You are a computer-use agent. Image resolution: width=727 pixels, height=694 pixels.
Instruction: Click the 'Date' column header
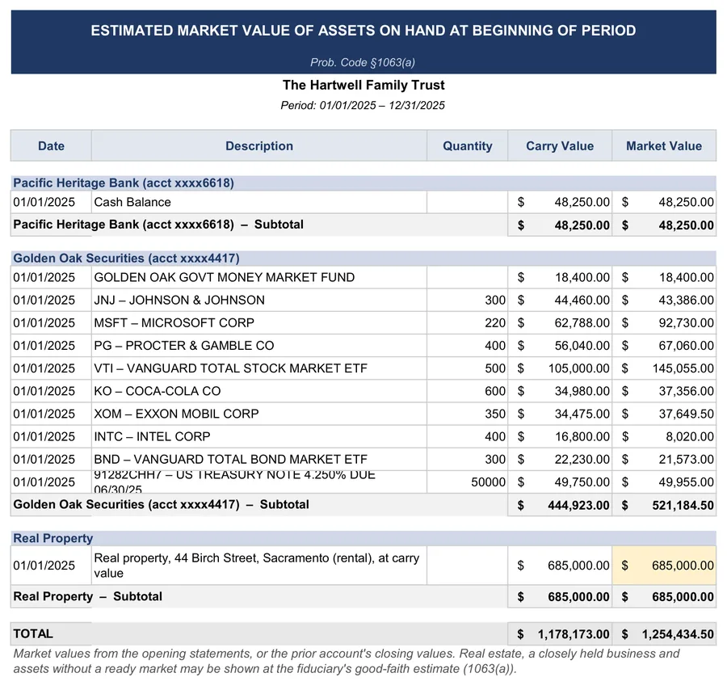coord(51,145)
